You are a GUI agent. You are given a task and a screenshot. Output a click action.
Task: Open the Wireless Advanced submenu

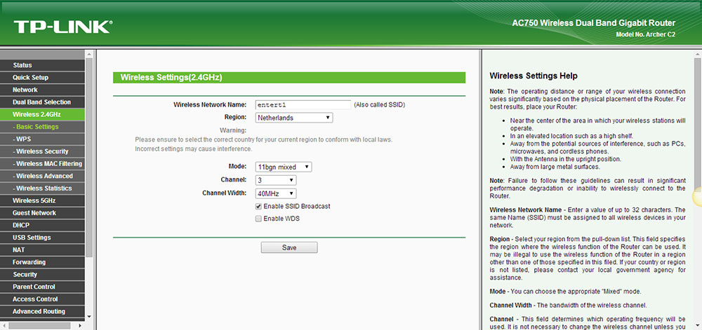point(42,176)
